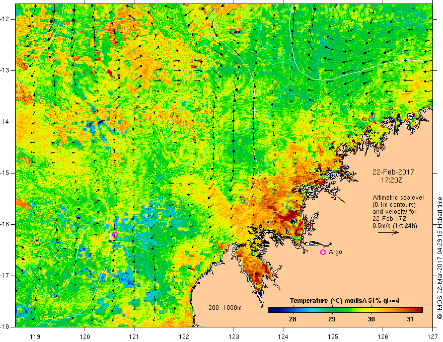The height and width of the screenshot is (342, 443).
Task: Click the latitude axis label '-18'
Action: (x=5, y=327)
